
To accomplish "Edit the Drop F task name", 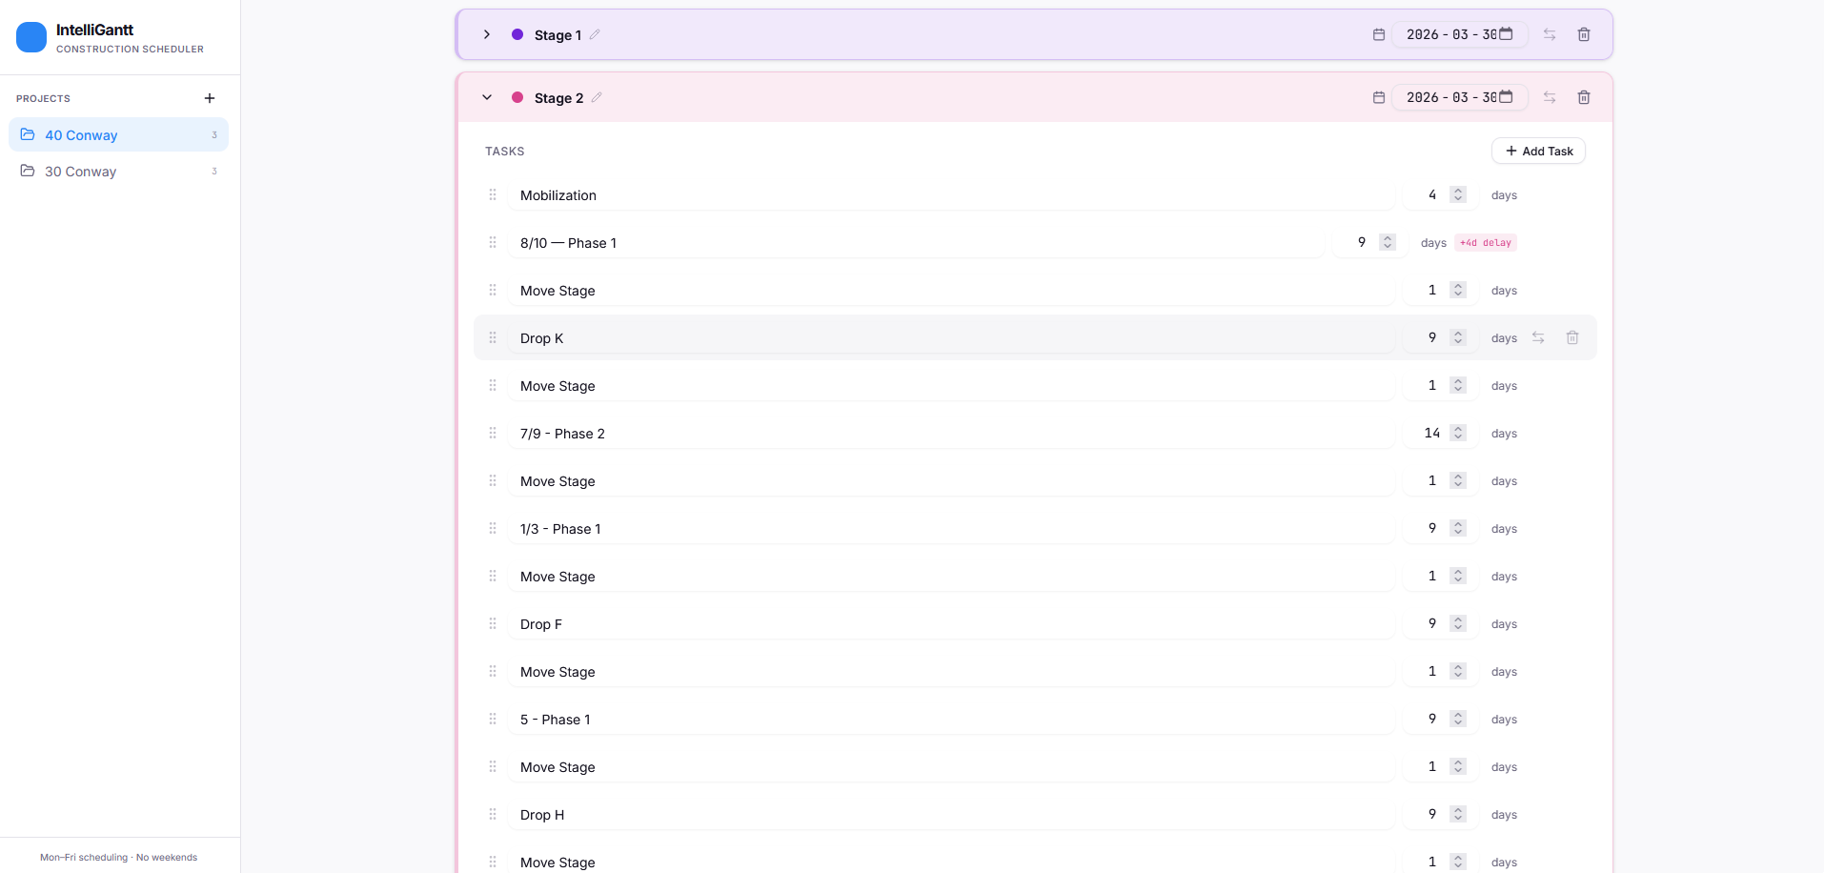I will pos(951,623).
